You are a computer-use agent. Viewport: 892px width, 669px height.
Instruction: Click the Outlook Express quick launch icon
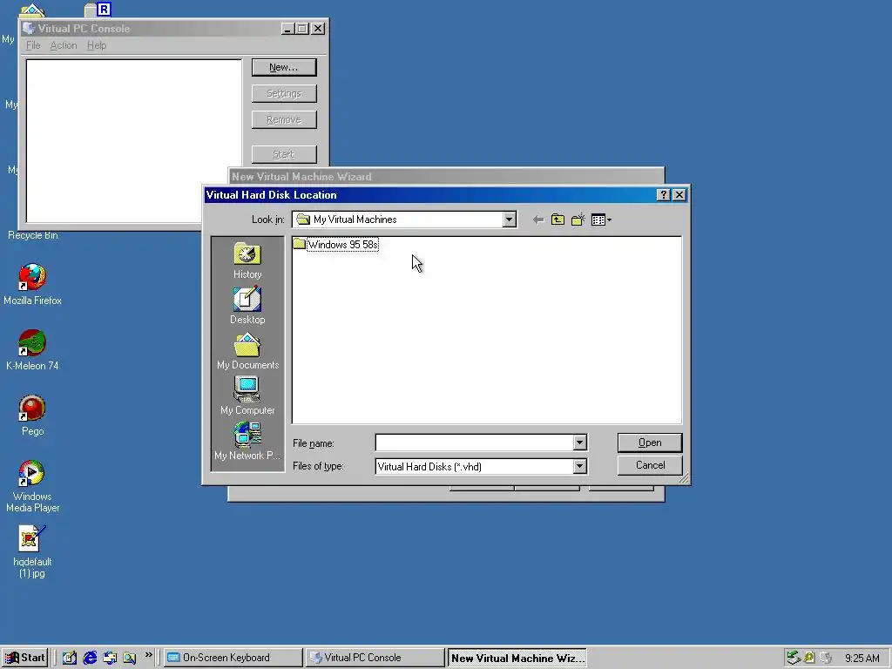click(x=110, y=658)
